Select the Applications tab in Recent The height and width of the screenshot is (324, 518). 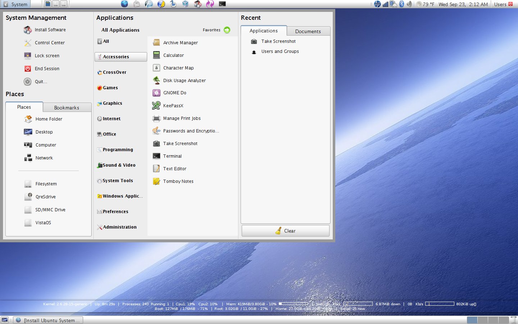coord(264,31)
